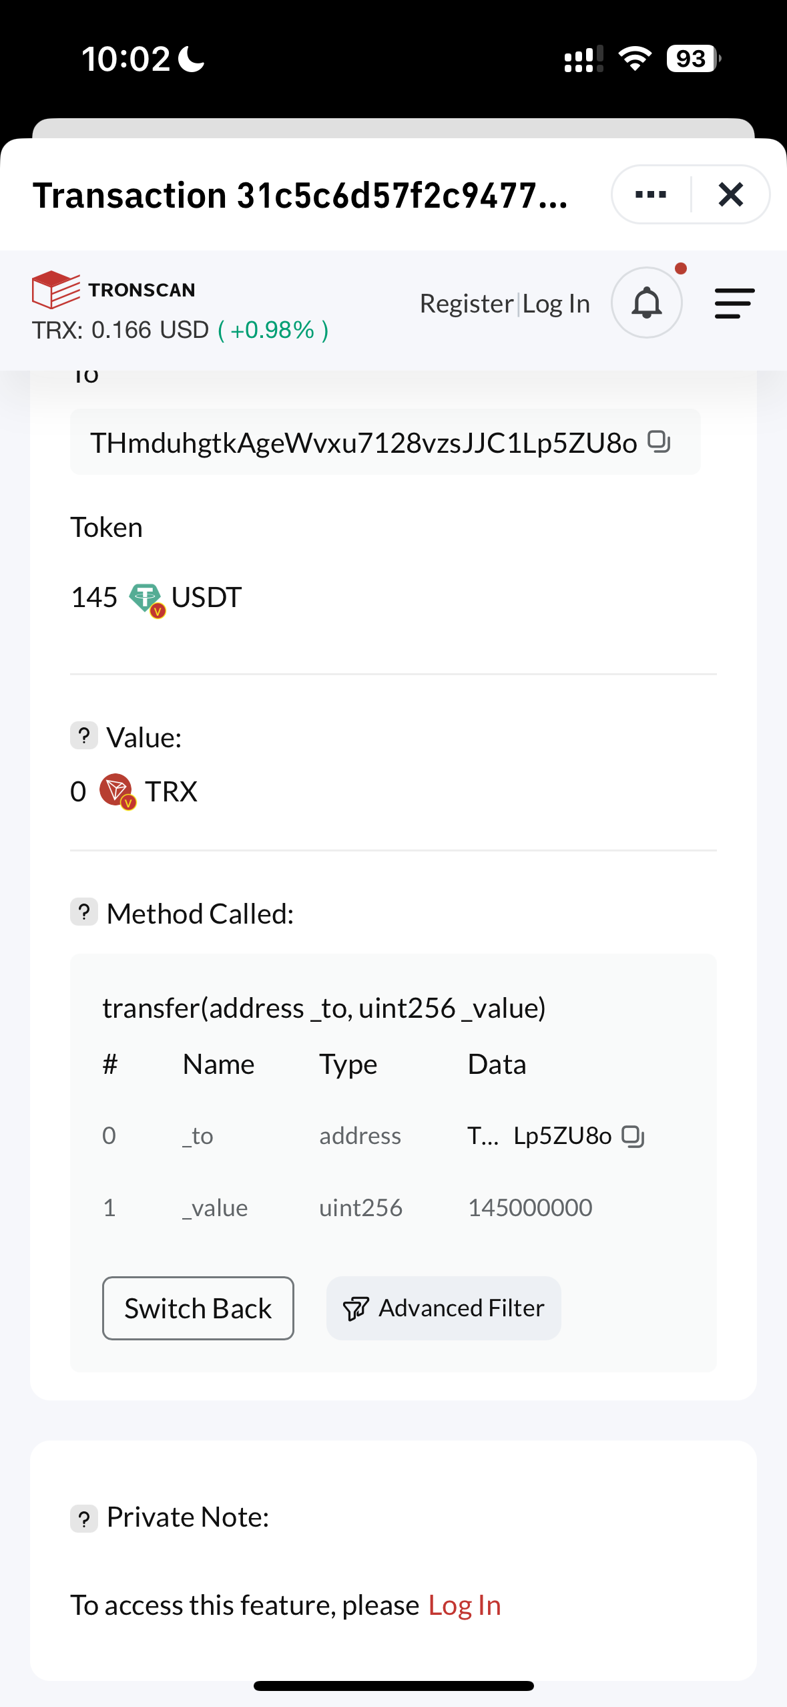787x1707 pixels.
Task: Click Log In in the header
Action: coord(556,304)
